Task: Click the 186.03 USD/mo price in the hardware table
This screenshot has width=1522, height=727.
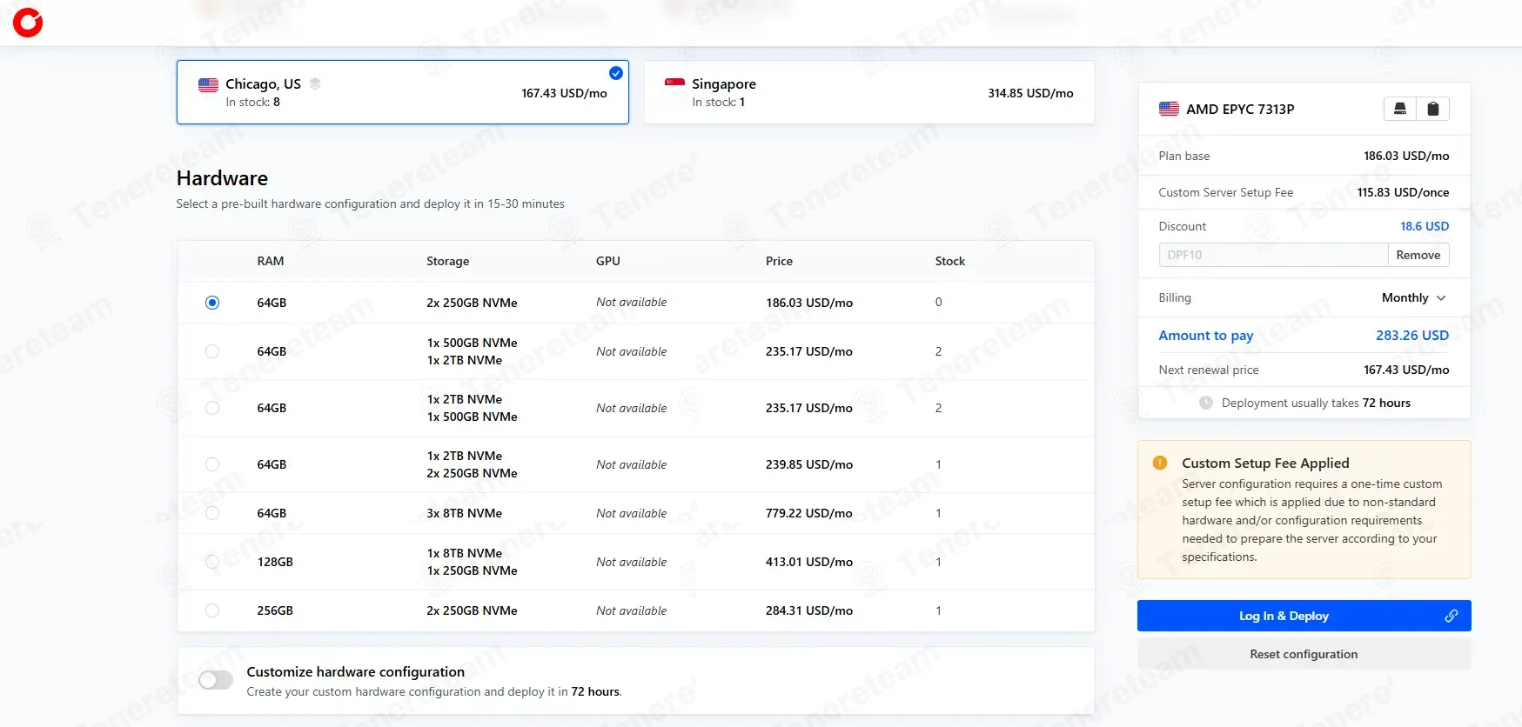Action: click(x=809, y=303)
